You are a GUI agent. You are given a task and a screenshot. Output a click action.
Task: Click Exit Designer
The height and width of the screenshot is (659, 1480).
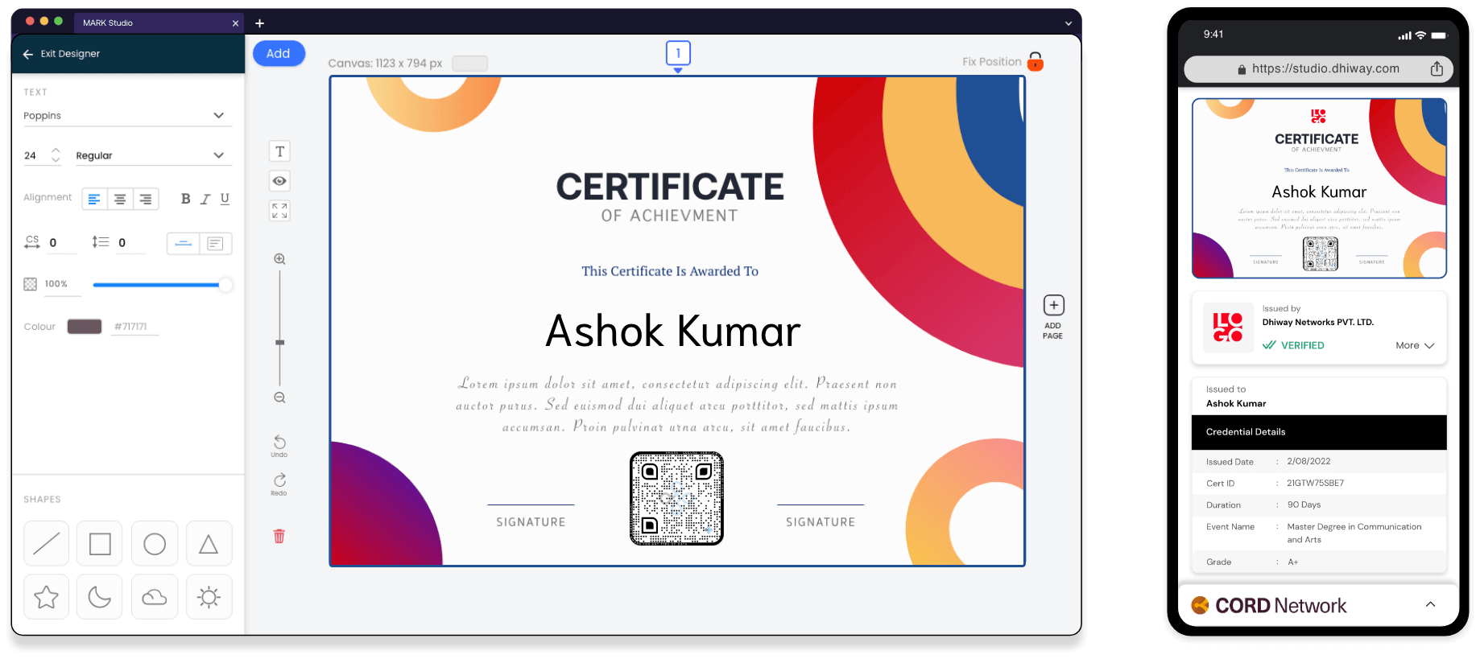click(x=70, y=54)
